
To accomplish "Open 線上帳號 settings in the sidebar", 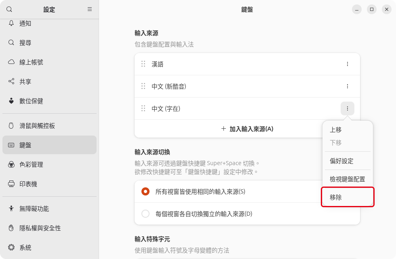I will point(49,62).
